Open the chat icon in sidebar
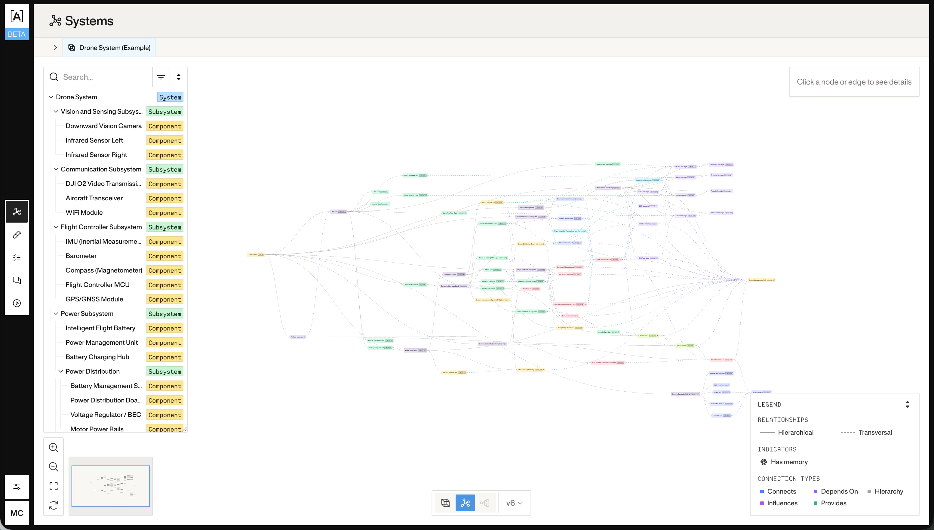 (17, 280)
